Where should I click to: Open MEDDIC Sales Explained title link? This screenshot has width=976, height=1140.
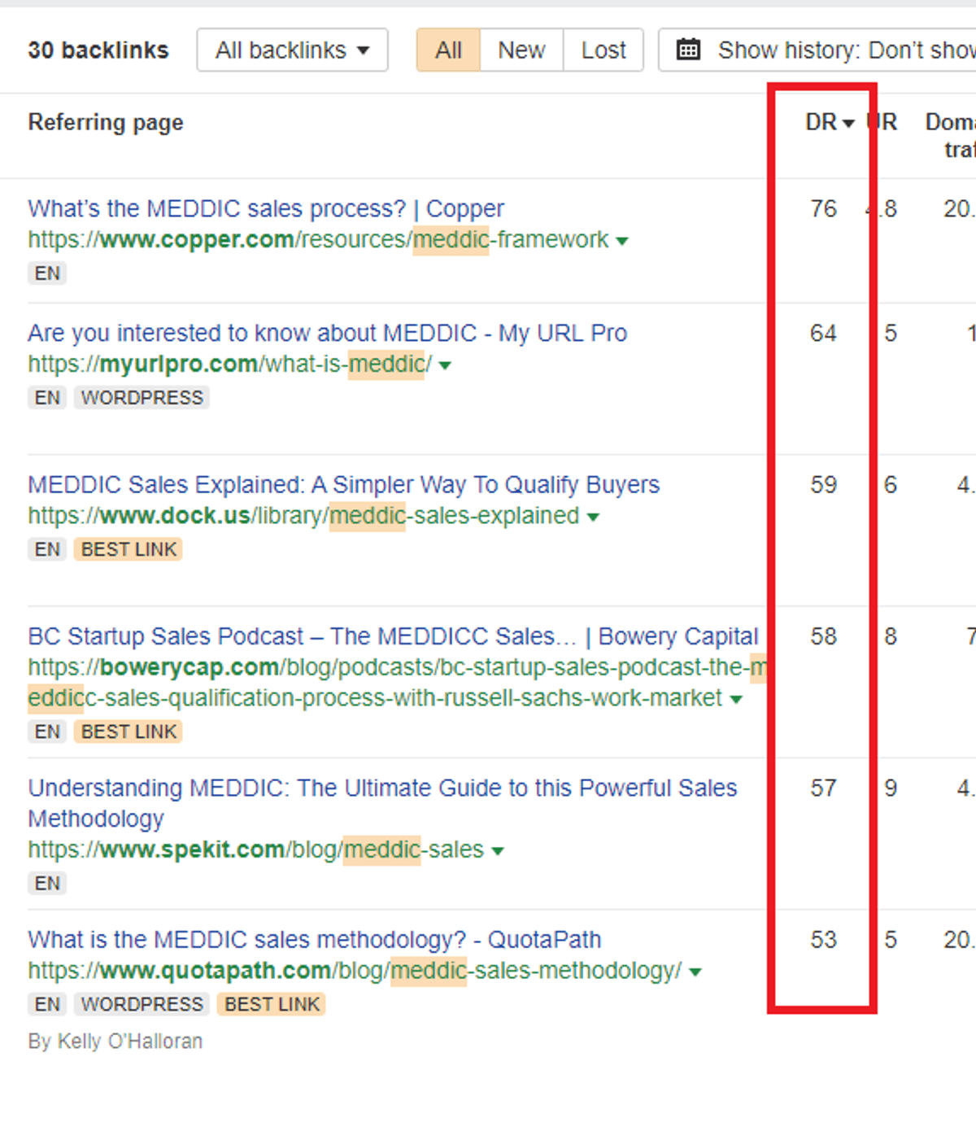tap(344, 485)
